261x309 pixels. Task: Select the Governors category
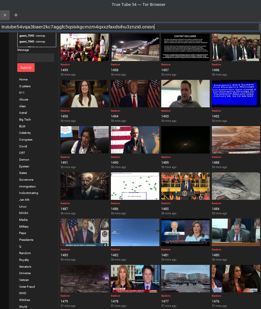point(26,180)
